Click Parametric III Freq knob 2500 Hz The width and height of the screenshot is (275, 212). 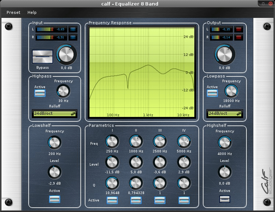pos(160,141)
